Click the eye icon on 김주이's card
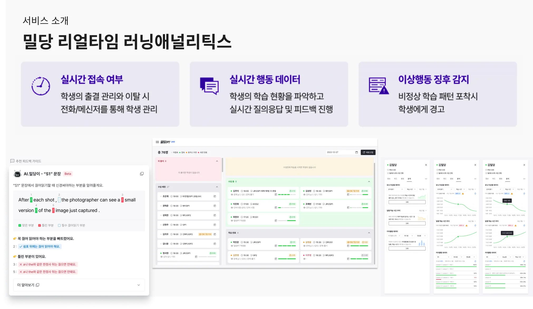Screen dimensions: 533x309 pos(232,195)
